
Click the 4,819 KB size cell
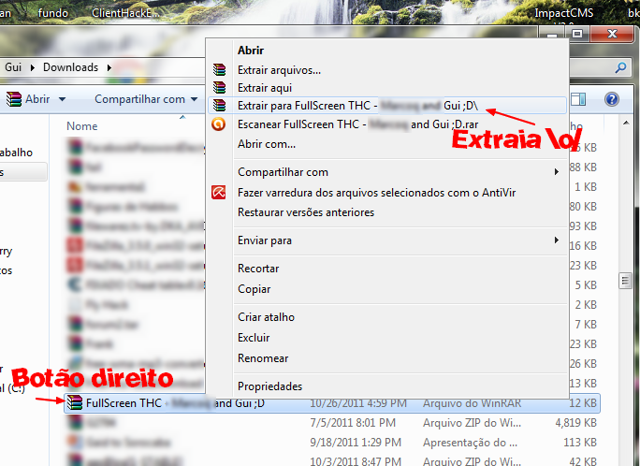point(576,423)
